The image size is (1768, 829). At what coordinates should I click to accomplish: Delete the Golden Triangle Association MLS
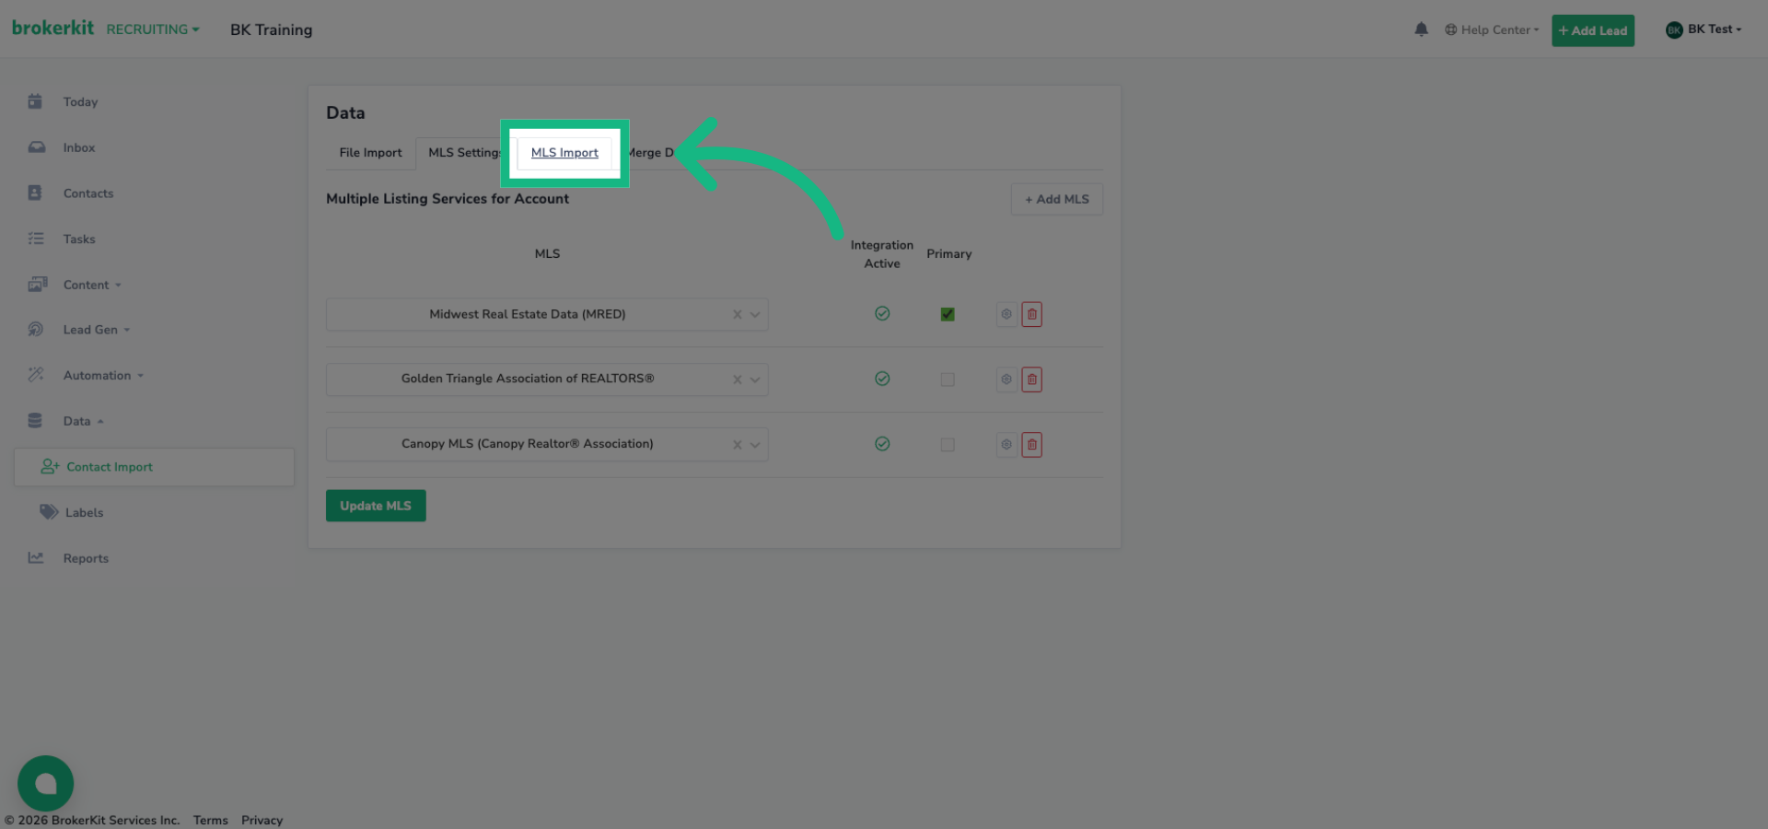[x=1032, y=379]
